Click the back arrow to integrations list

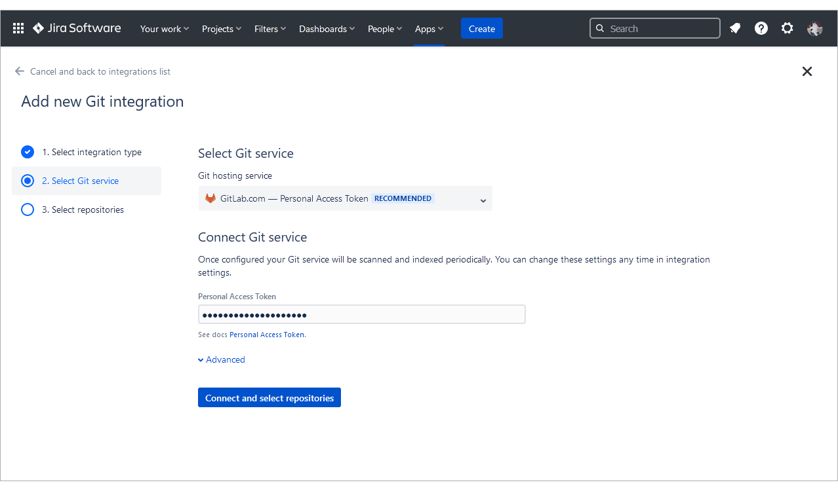click(x=20, y=71)
